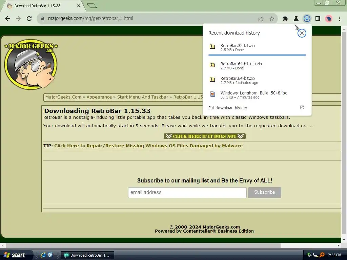
Task: Open RetroBar.64-bit (1).zip download
Action: point(257,66)
